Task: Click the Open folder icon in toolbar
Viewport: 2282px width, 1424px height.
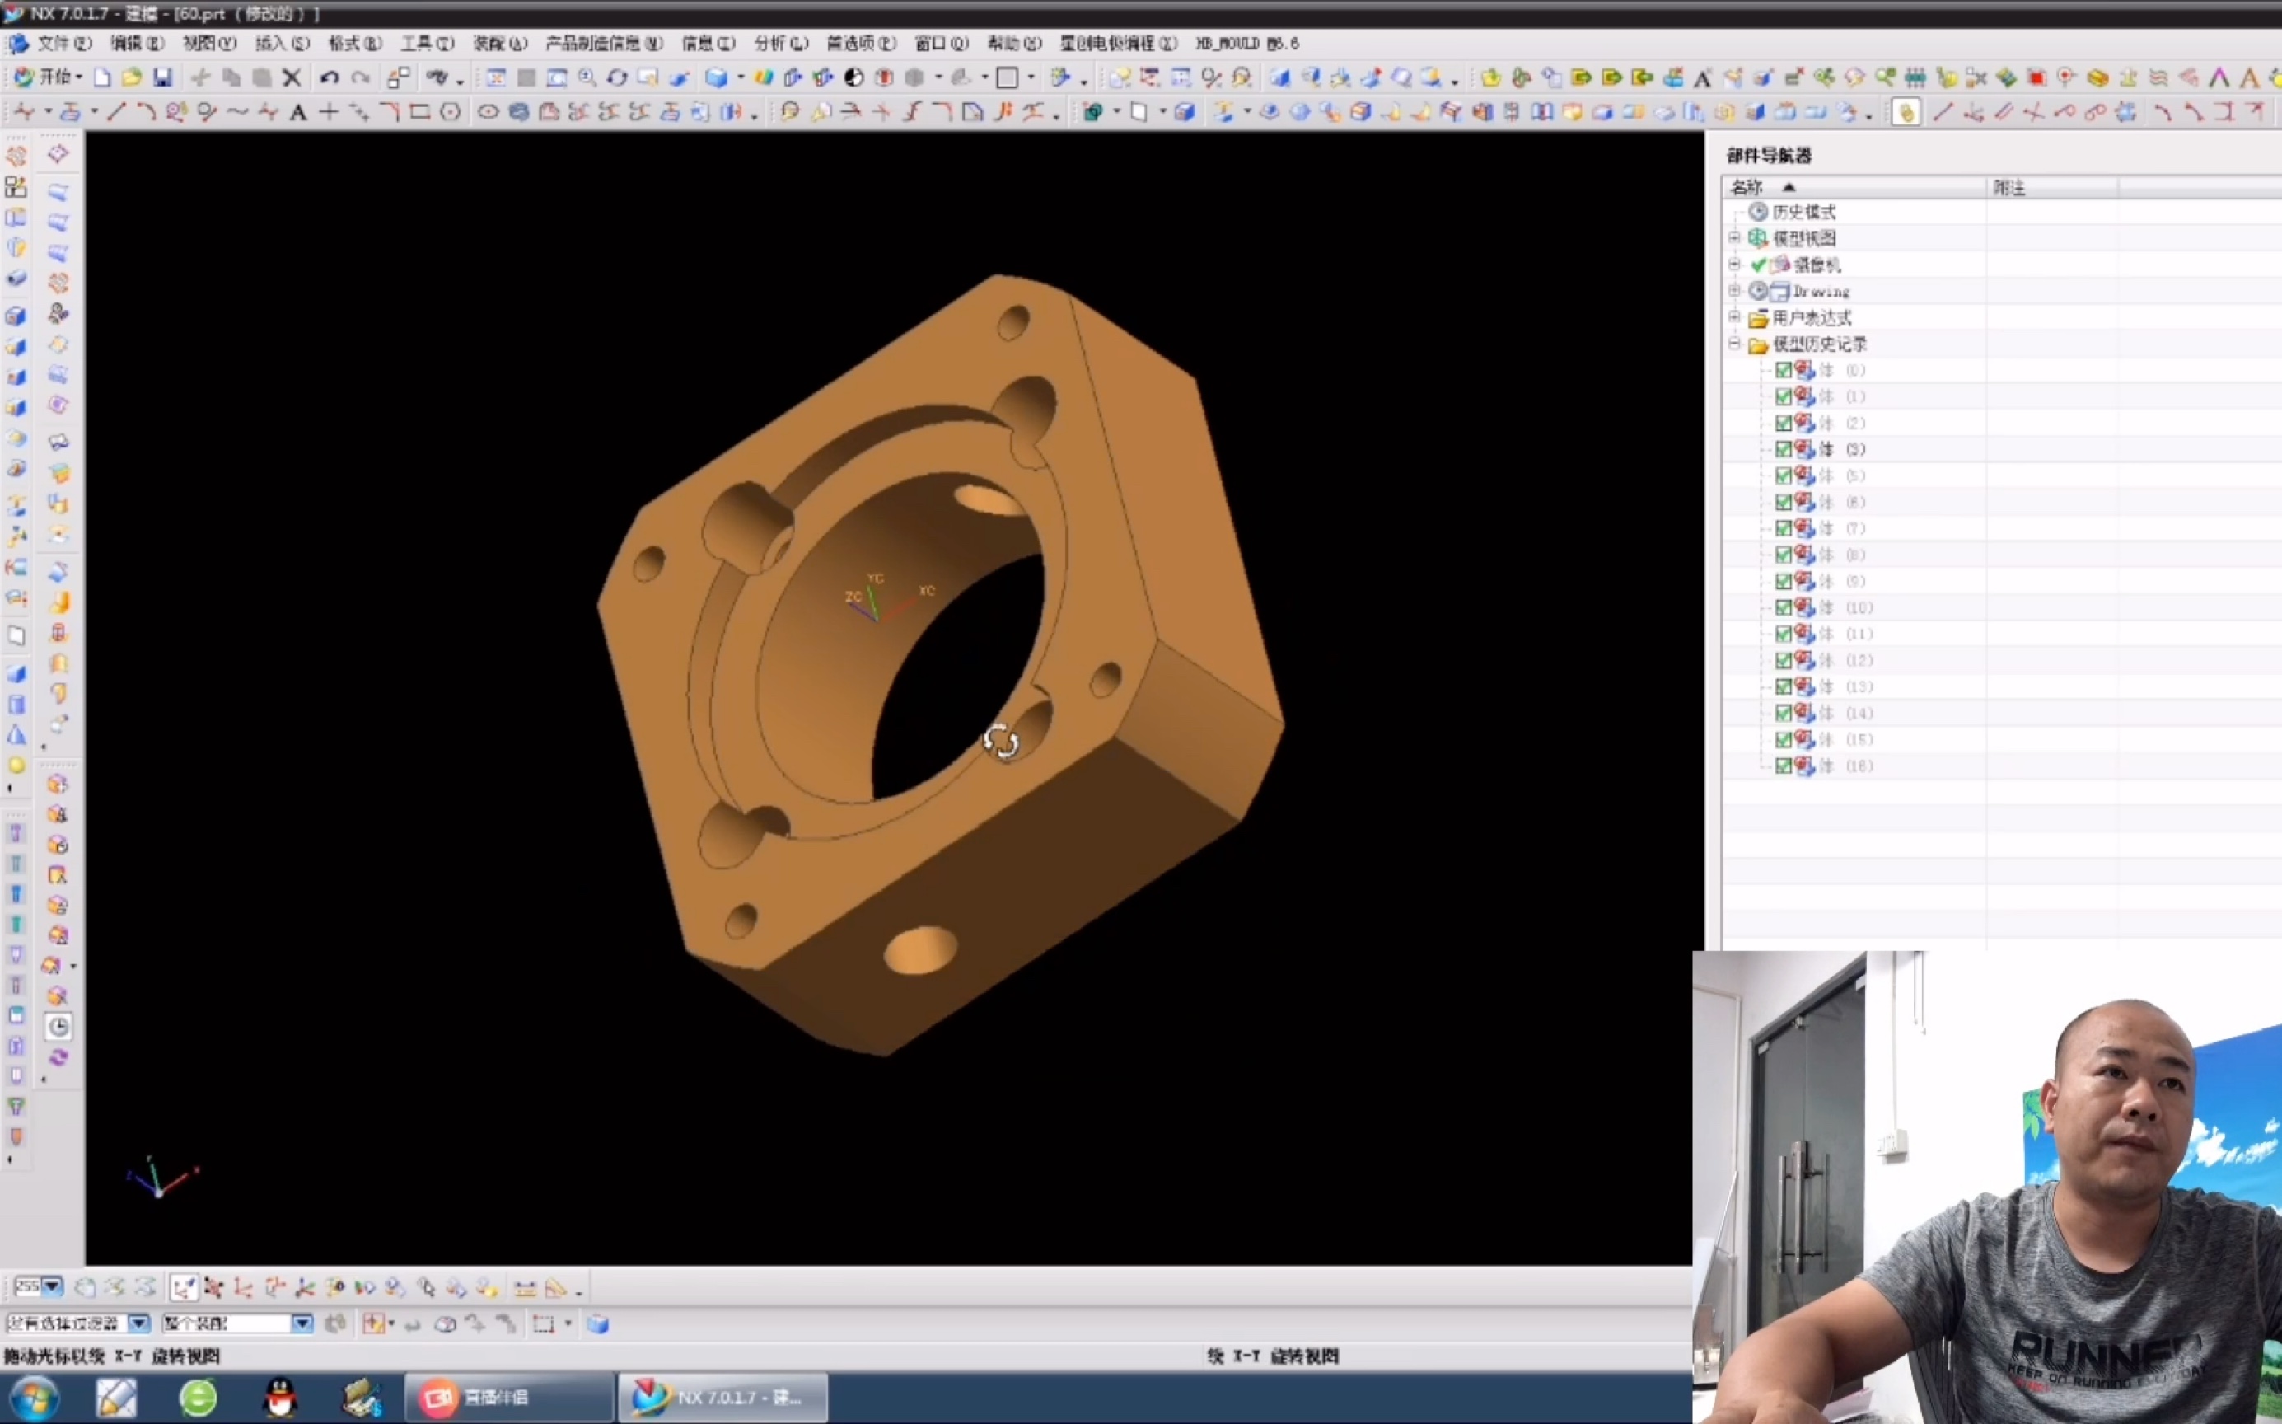Action: 132,77
